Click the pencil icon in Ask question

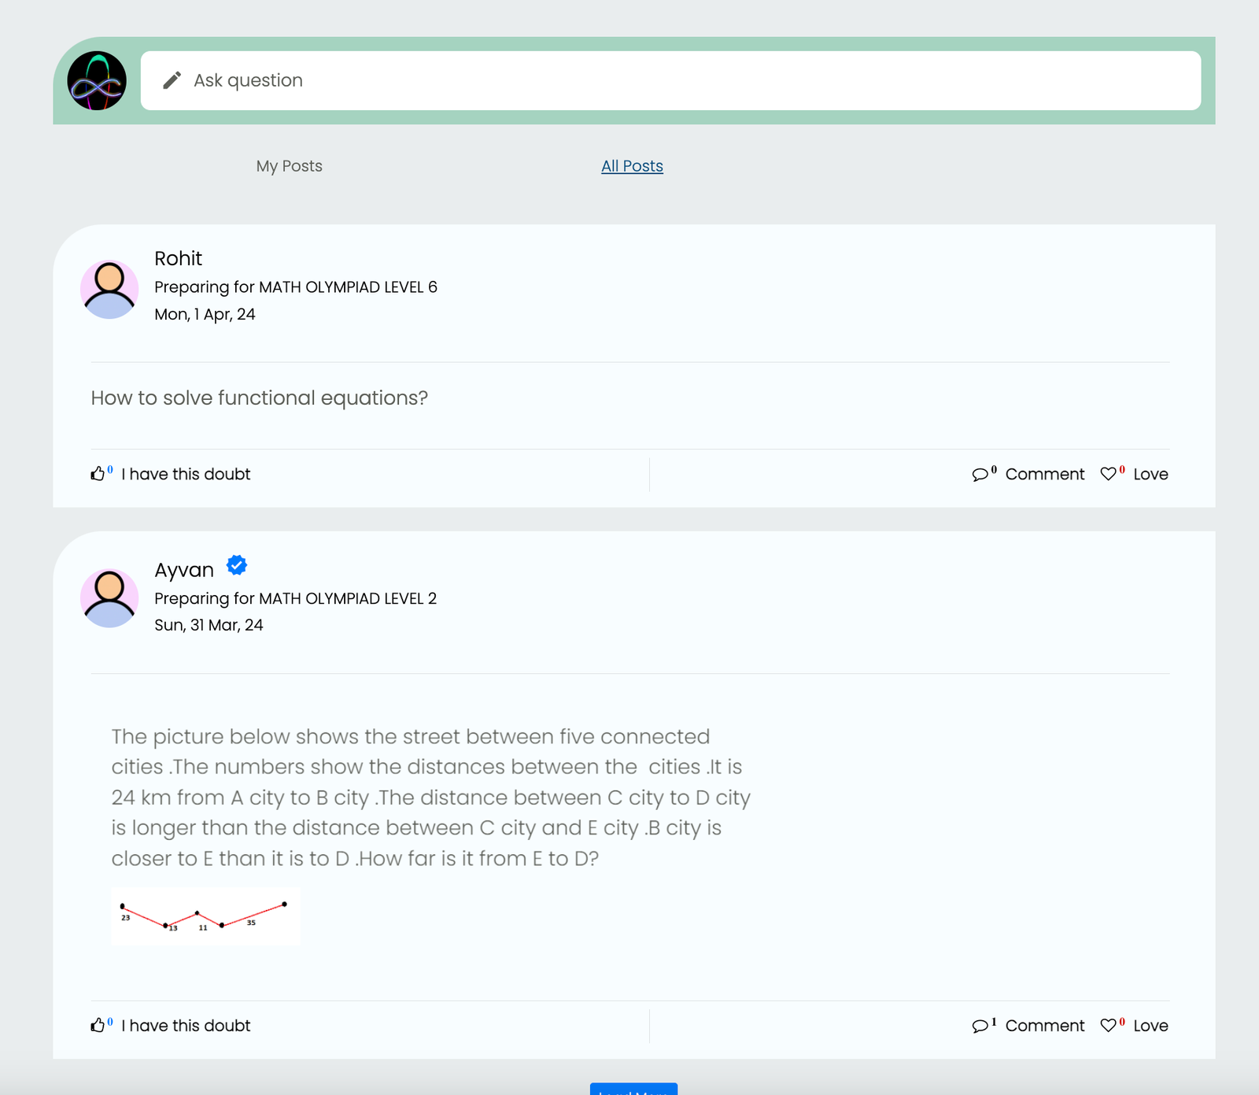(x=172, y=80)
